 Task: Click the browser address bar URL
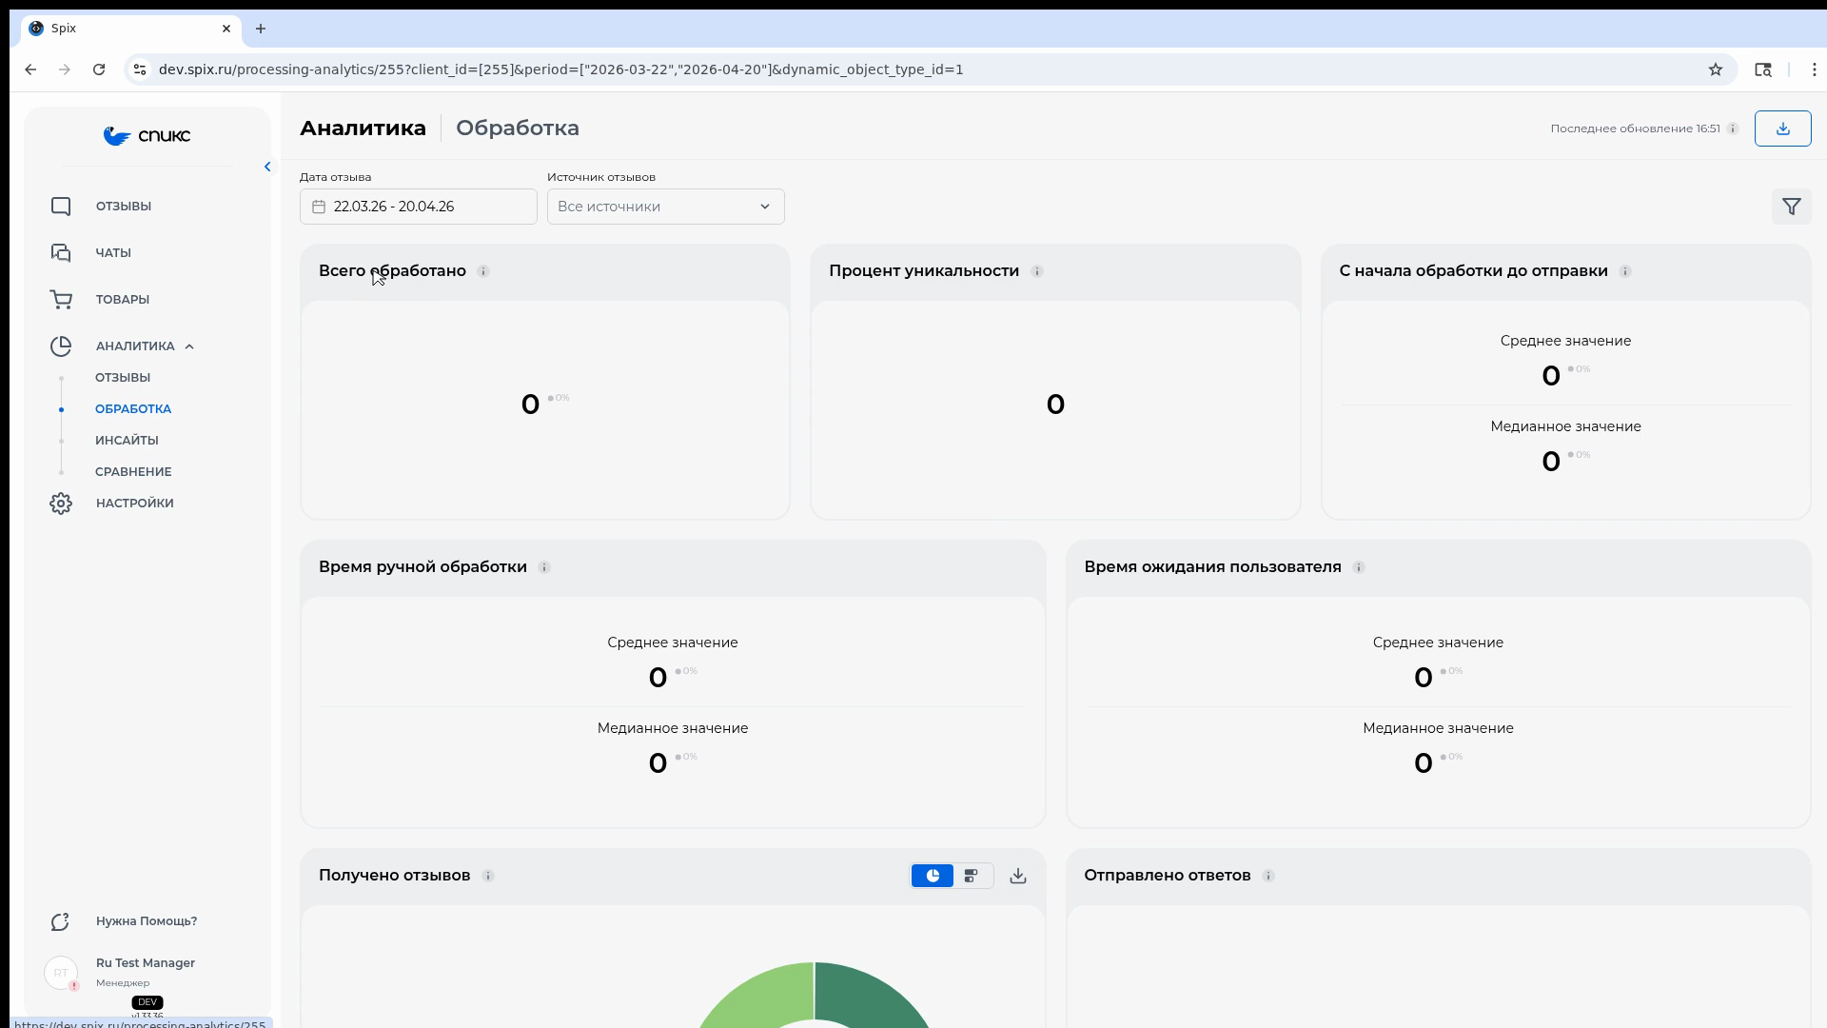pyautogui.click(x=560, y=69)
